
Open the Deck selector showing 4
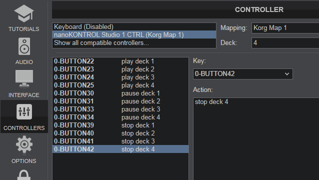click(x=285, y=43)
